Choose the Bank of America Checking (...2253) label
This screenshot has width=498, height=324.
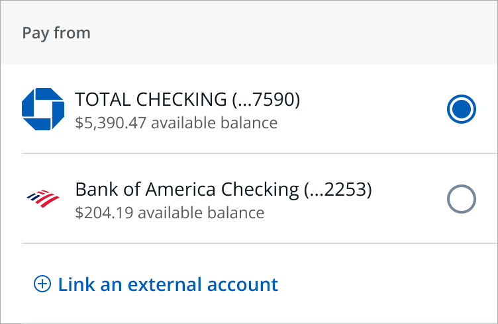pos(223,189)
